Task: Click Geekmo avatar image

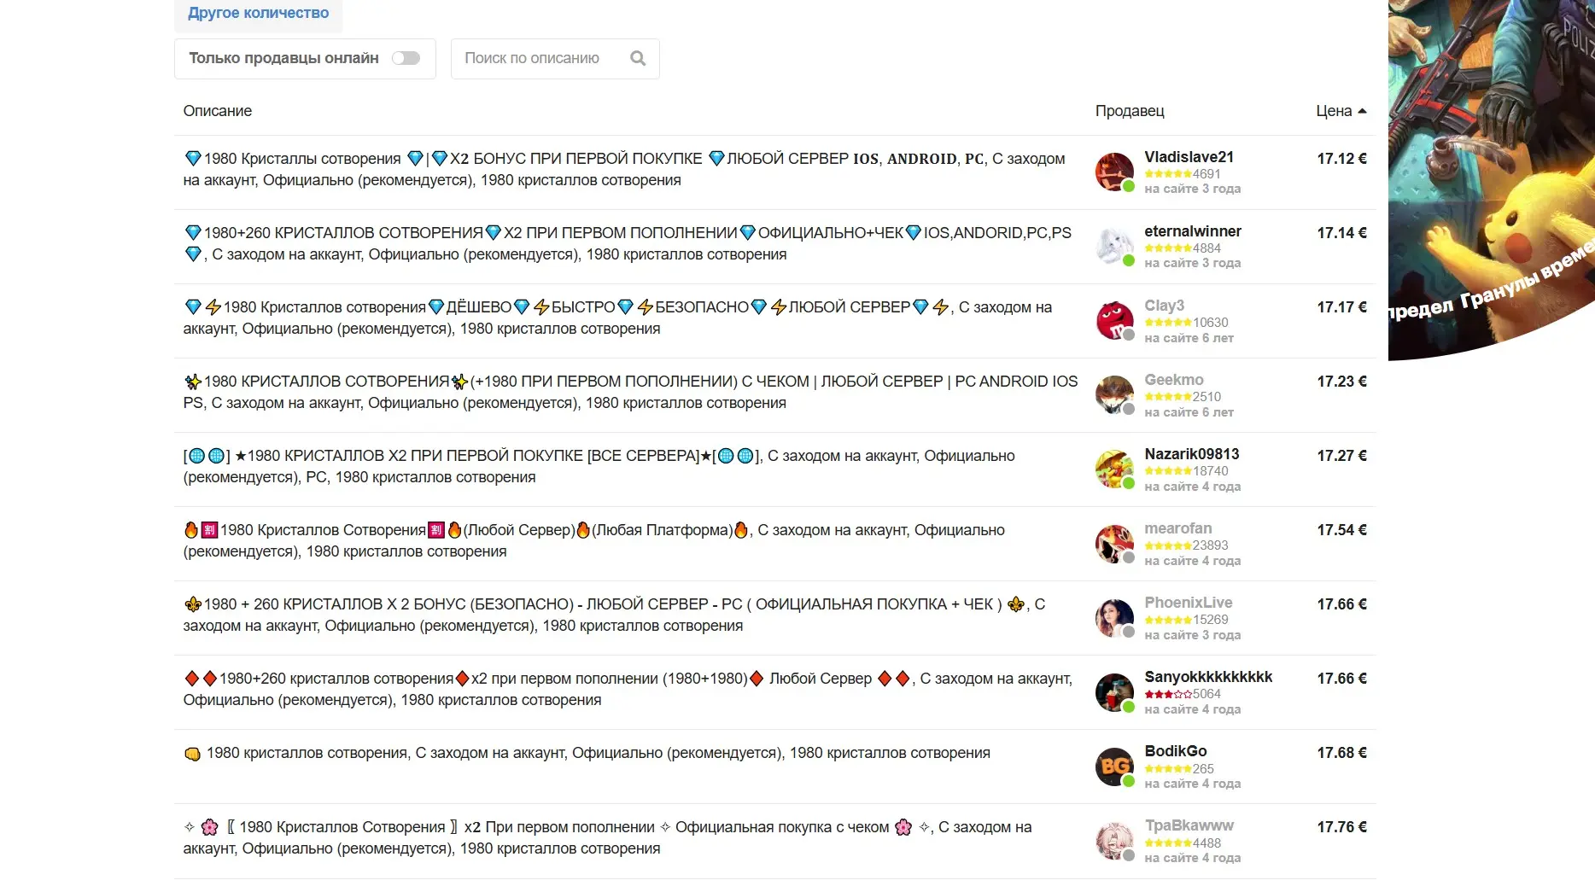Action: (1114, 394)
